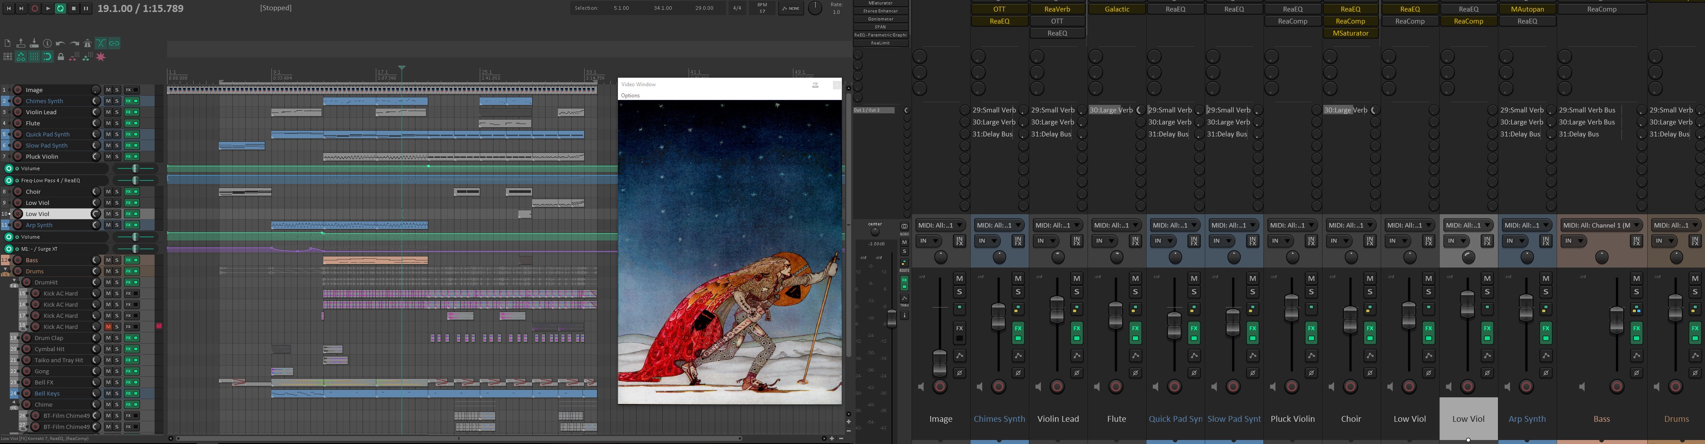Screen dimensions: 1705x444
Task: Toggle FX bypass on Pluck Violin track
Action: (132, 157)
